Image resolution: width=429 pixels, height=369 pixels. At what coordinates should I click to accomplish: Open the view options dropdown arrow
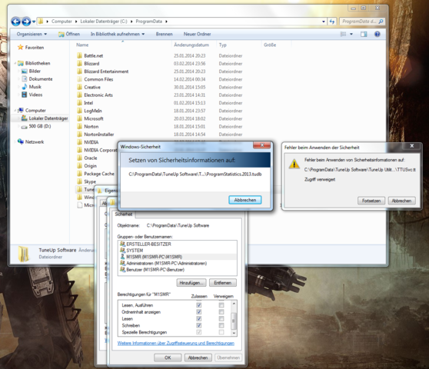pyautogui.click(x=351, y=34)
